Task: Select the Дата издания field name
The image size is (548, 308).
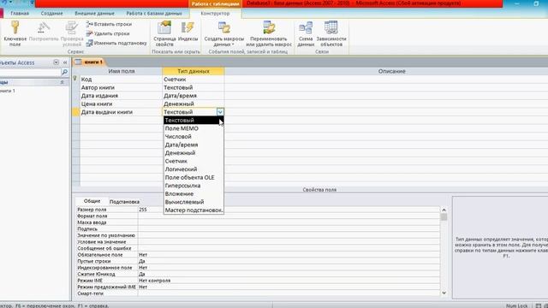Action: pyautogui.click(x=121, y=96)
